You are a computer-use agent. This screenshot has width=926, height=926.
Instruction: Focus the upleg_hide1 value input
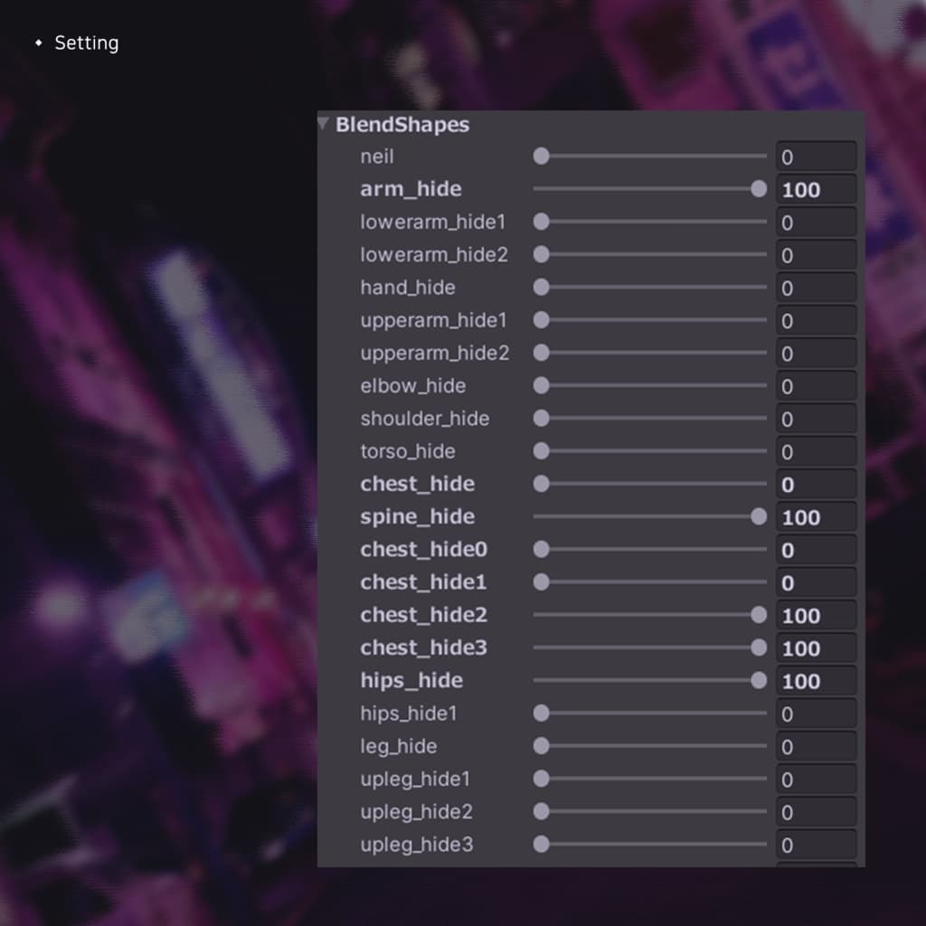coord(816,780)
